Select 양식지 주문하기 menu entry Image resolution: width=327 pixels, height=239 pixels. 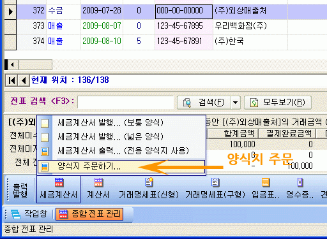pos(121,166)
